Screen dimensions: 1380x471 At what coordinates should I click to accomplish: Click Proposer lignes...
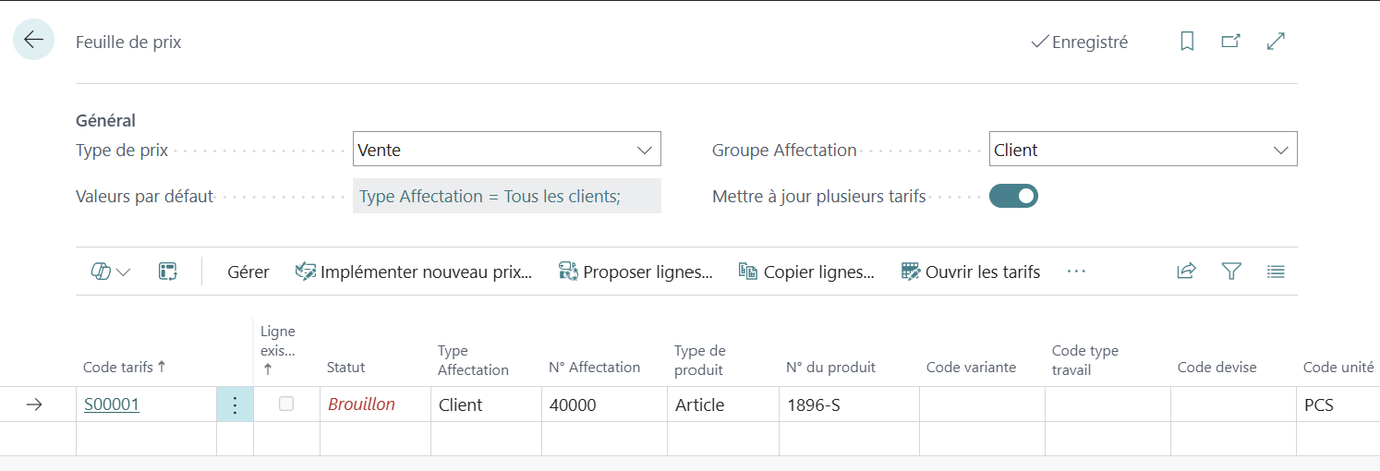[x=636, y=272]
